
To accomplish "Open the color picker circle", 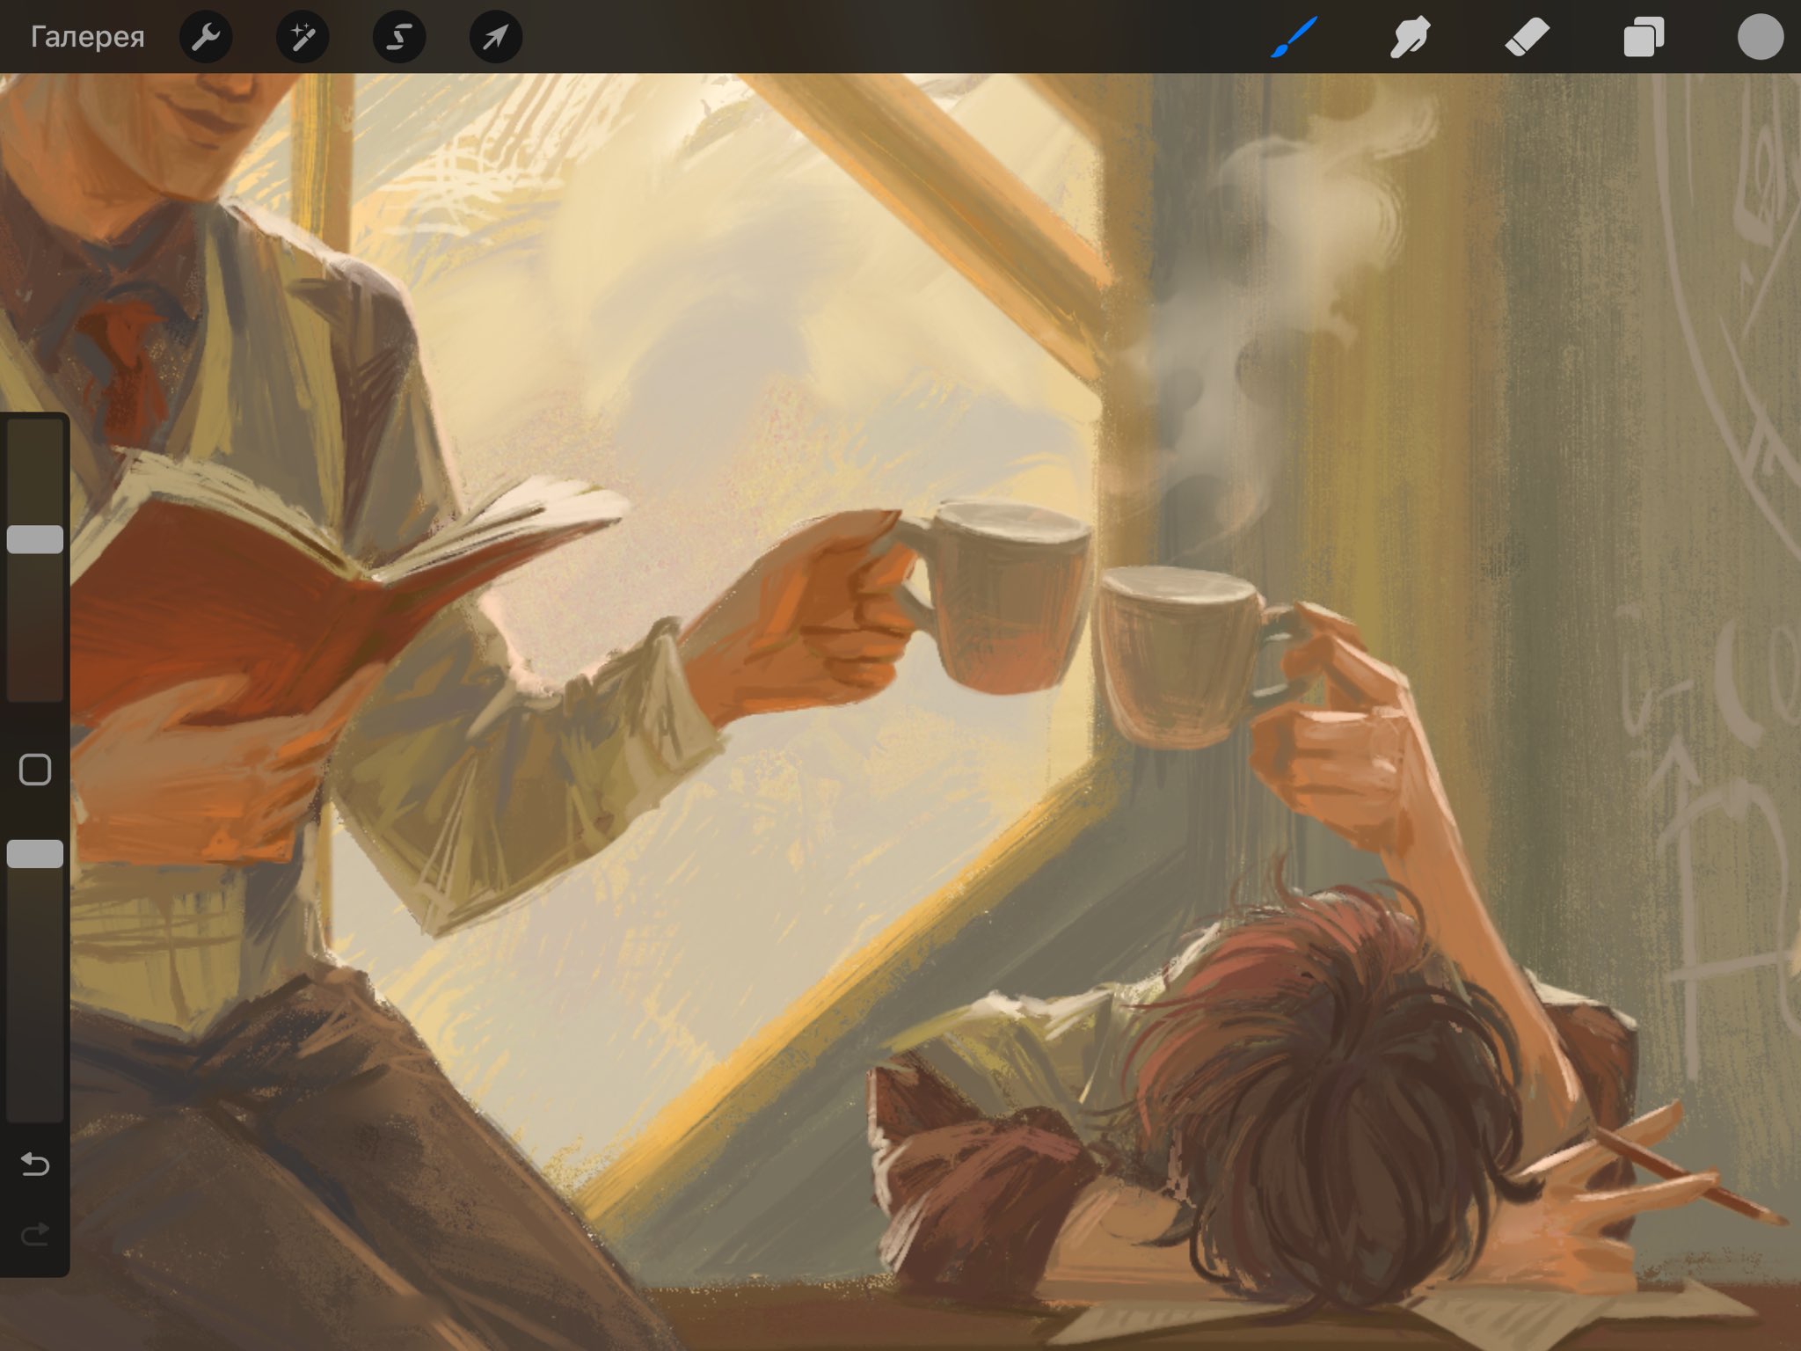I will click(1761, 37).
